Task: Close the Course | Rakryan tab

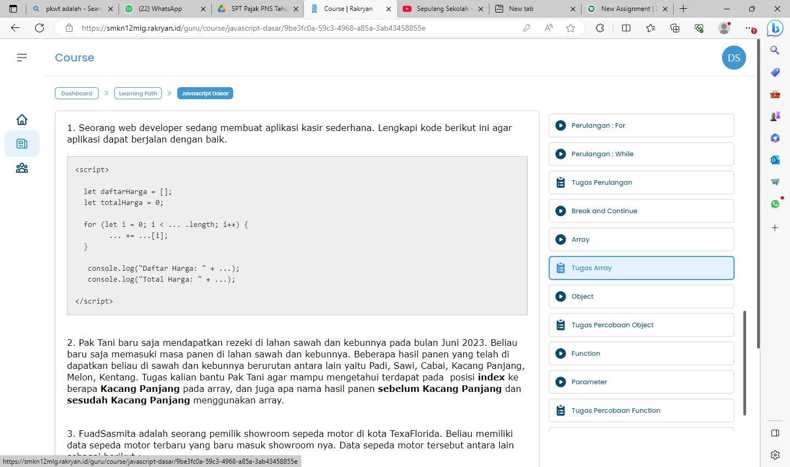Action: 388,9
